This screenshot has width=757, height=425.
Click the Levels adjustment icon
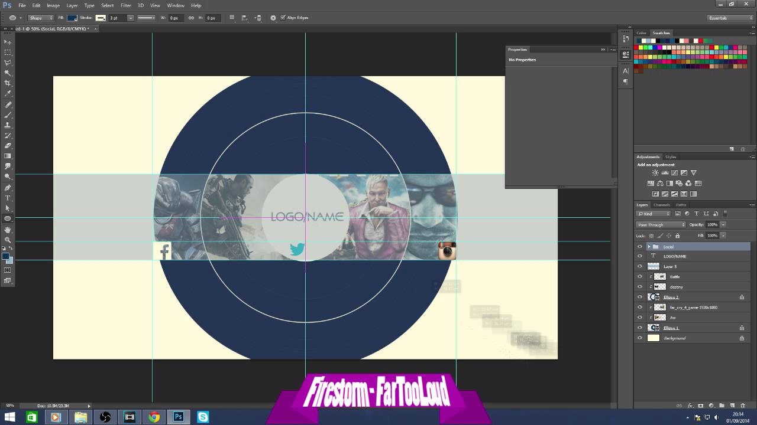[665, 173]
